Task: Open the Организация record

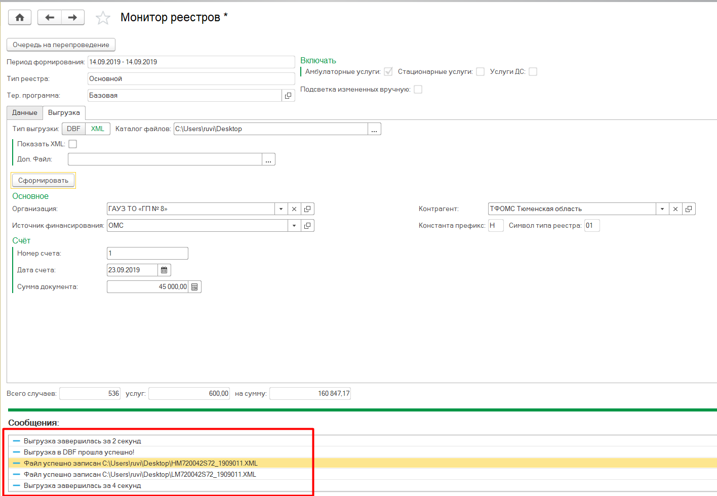Action: (307, 209)
